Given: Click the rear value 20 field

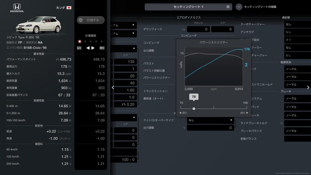Looking at the screenshot, I should tap(125, 76).
